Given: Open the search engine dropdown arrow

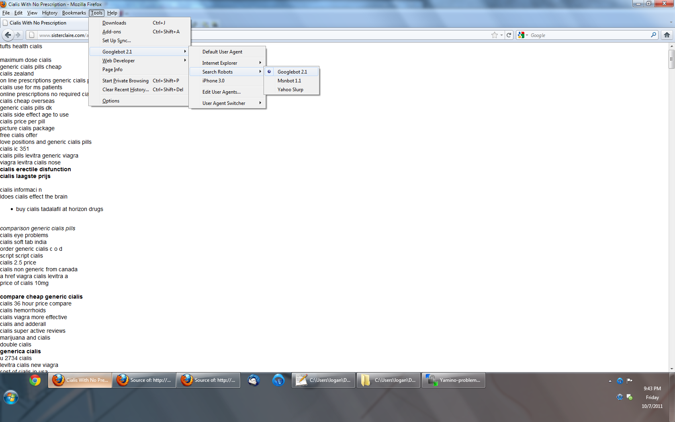Looking at the screenshot, I should (527, 35).
